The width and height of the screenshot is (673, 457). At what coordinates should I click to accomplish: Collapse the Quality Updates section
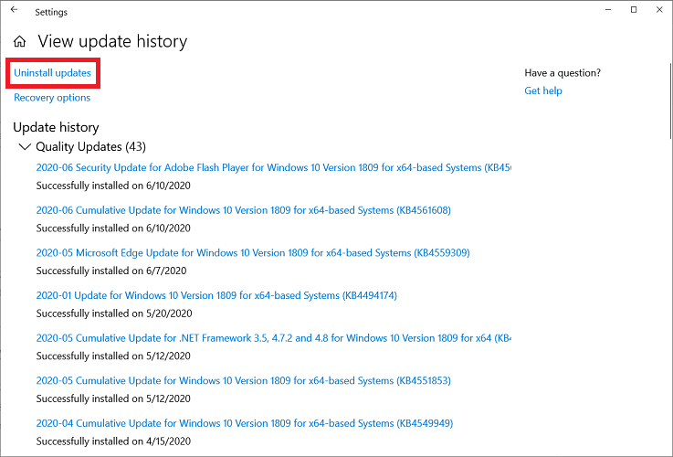click(25, 147)
